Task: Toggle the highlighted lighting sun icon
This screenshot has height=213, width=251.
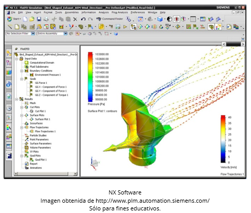Action: pos(218,27)
